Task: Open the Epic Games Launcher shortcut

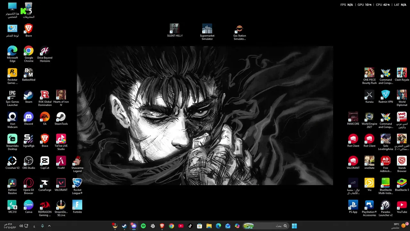Action: (x=12, y=98)
